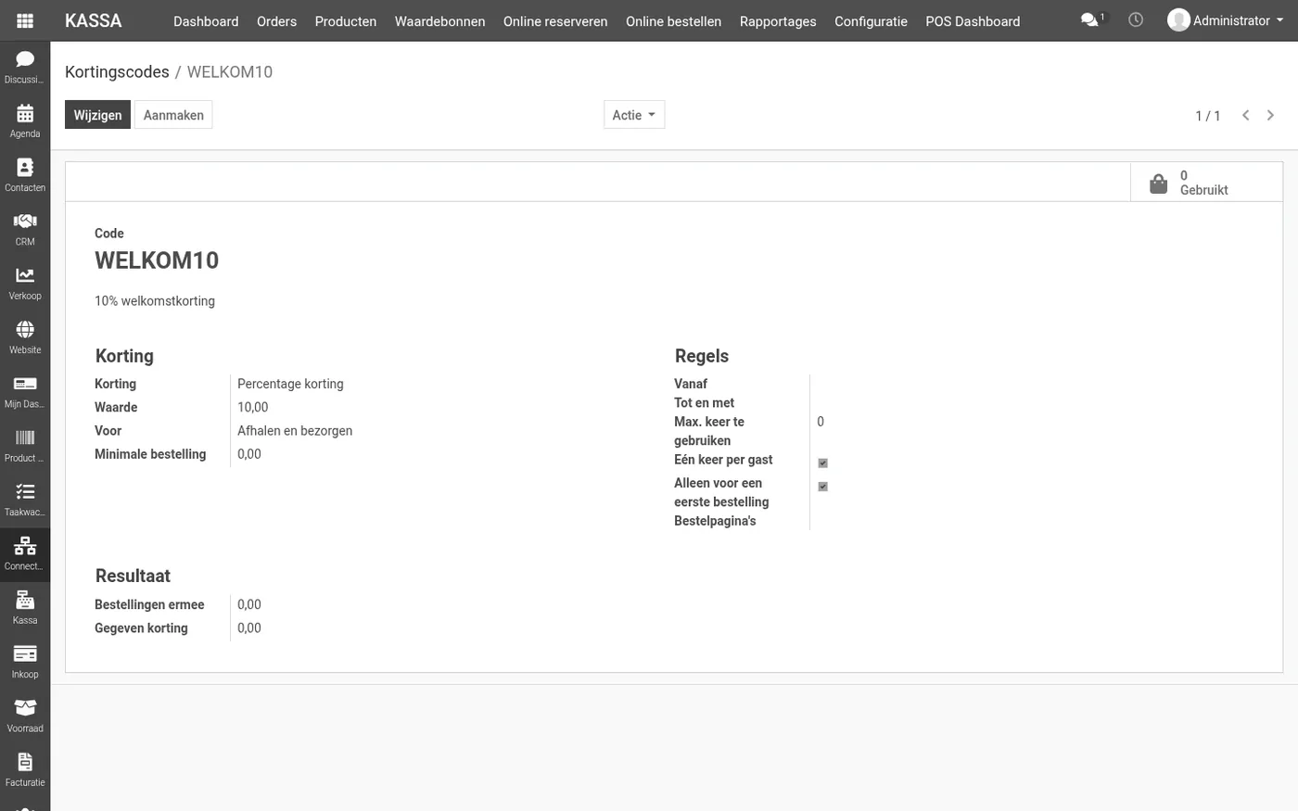Open the Orders menu
Image resolution: width=1298 pixels, height=811 pixels.
(x=276, y=20)
